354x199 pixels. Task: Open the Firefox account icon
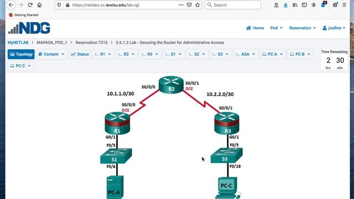(x=314, y=5)
